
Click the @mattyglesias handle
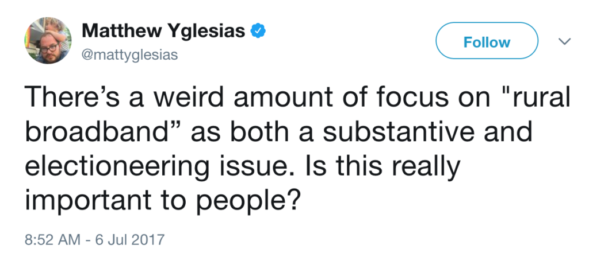130,55
